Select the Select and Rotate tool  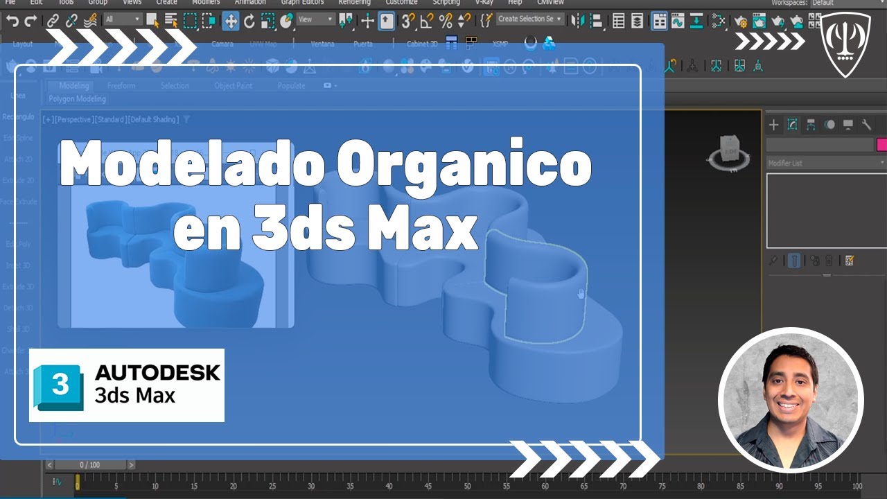249,21
